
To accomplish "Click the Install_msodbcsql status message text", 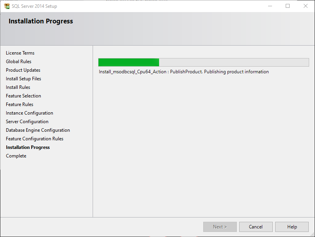I will pyautogui.click(x=184, y=72).
